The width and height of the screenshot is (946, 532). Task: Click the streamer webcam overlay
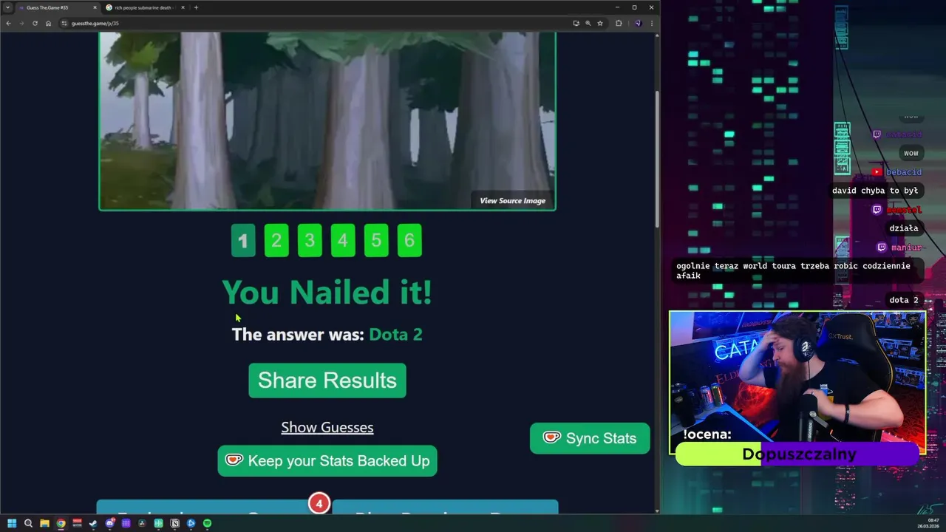(x=797, y=383)
